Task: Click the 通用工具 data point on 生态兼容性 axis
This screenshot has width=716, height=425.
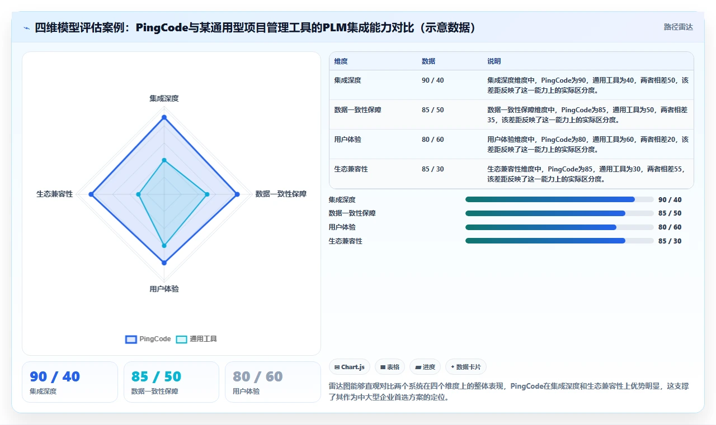Action: (138, 194)
